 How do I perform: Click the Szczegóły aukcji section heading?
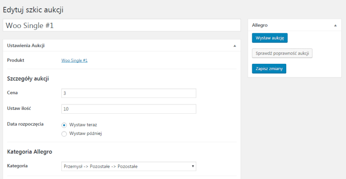click(28, 79)
